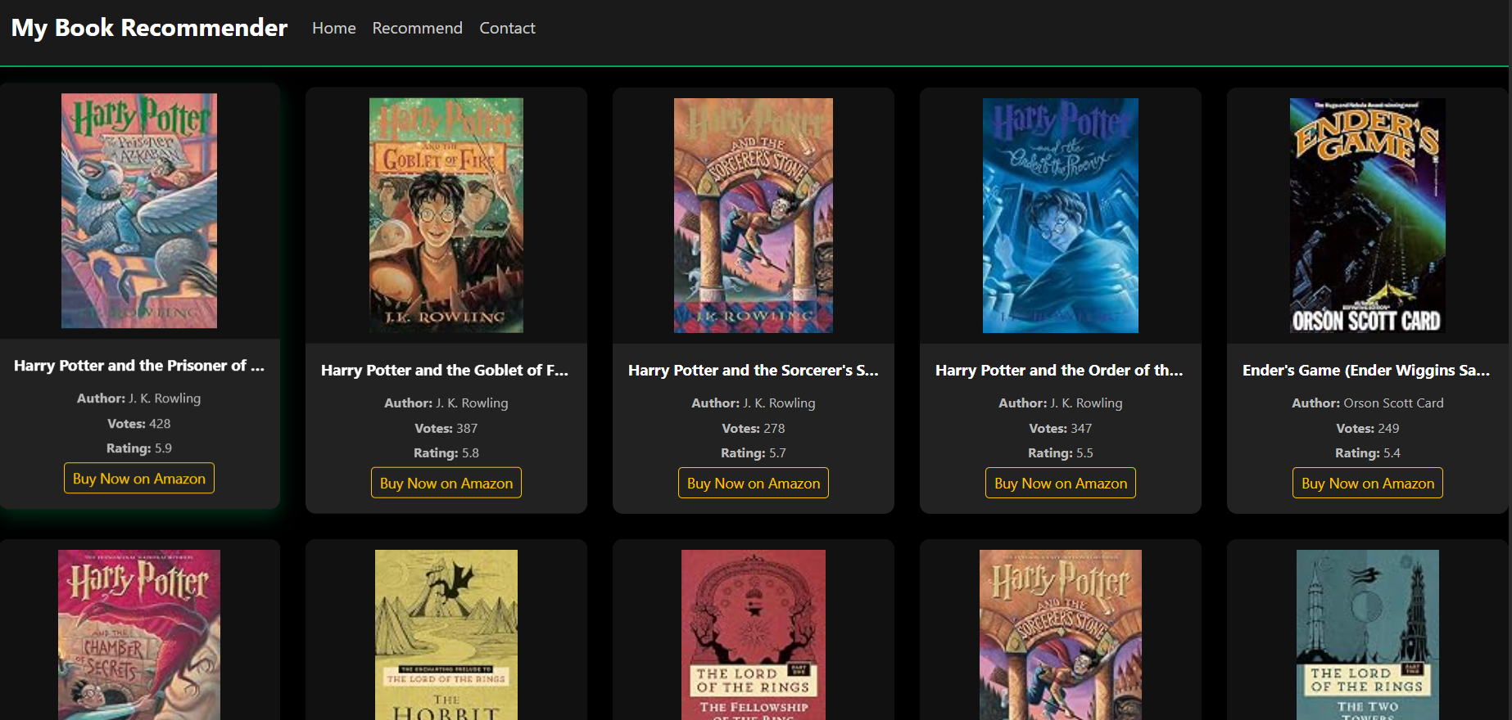Select the Ender's Game cover image
This screenshot has width=1512, height=720.
point(1368,215)
